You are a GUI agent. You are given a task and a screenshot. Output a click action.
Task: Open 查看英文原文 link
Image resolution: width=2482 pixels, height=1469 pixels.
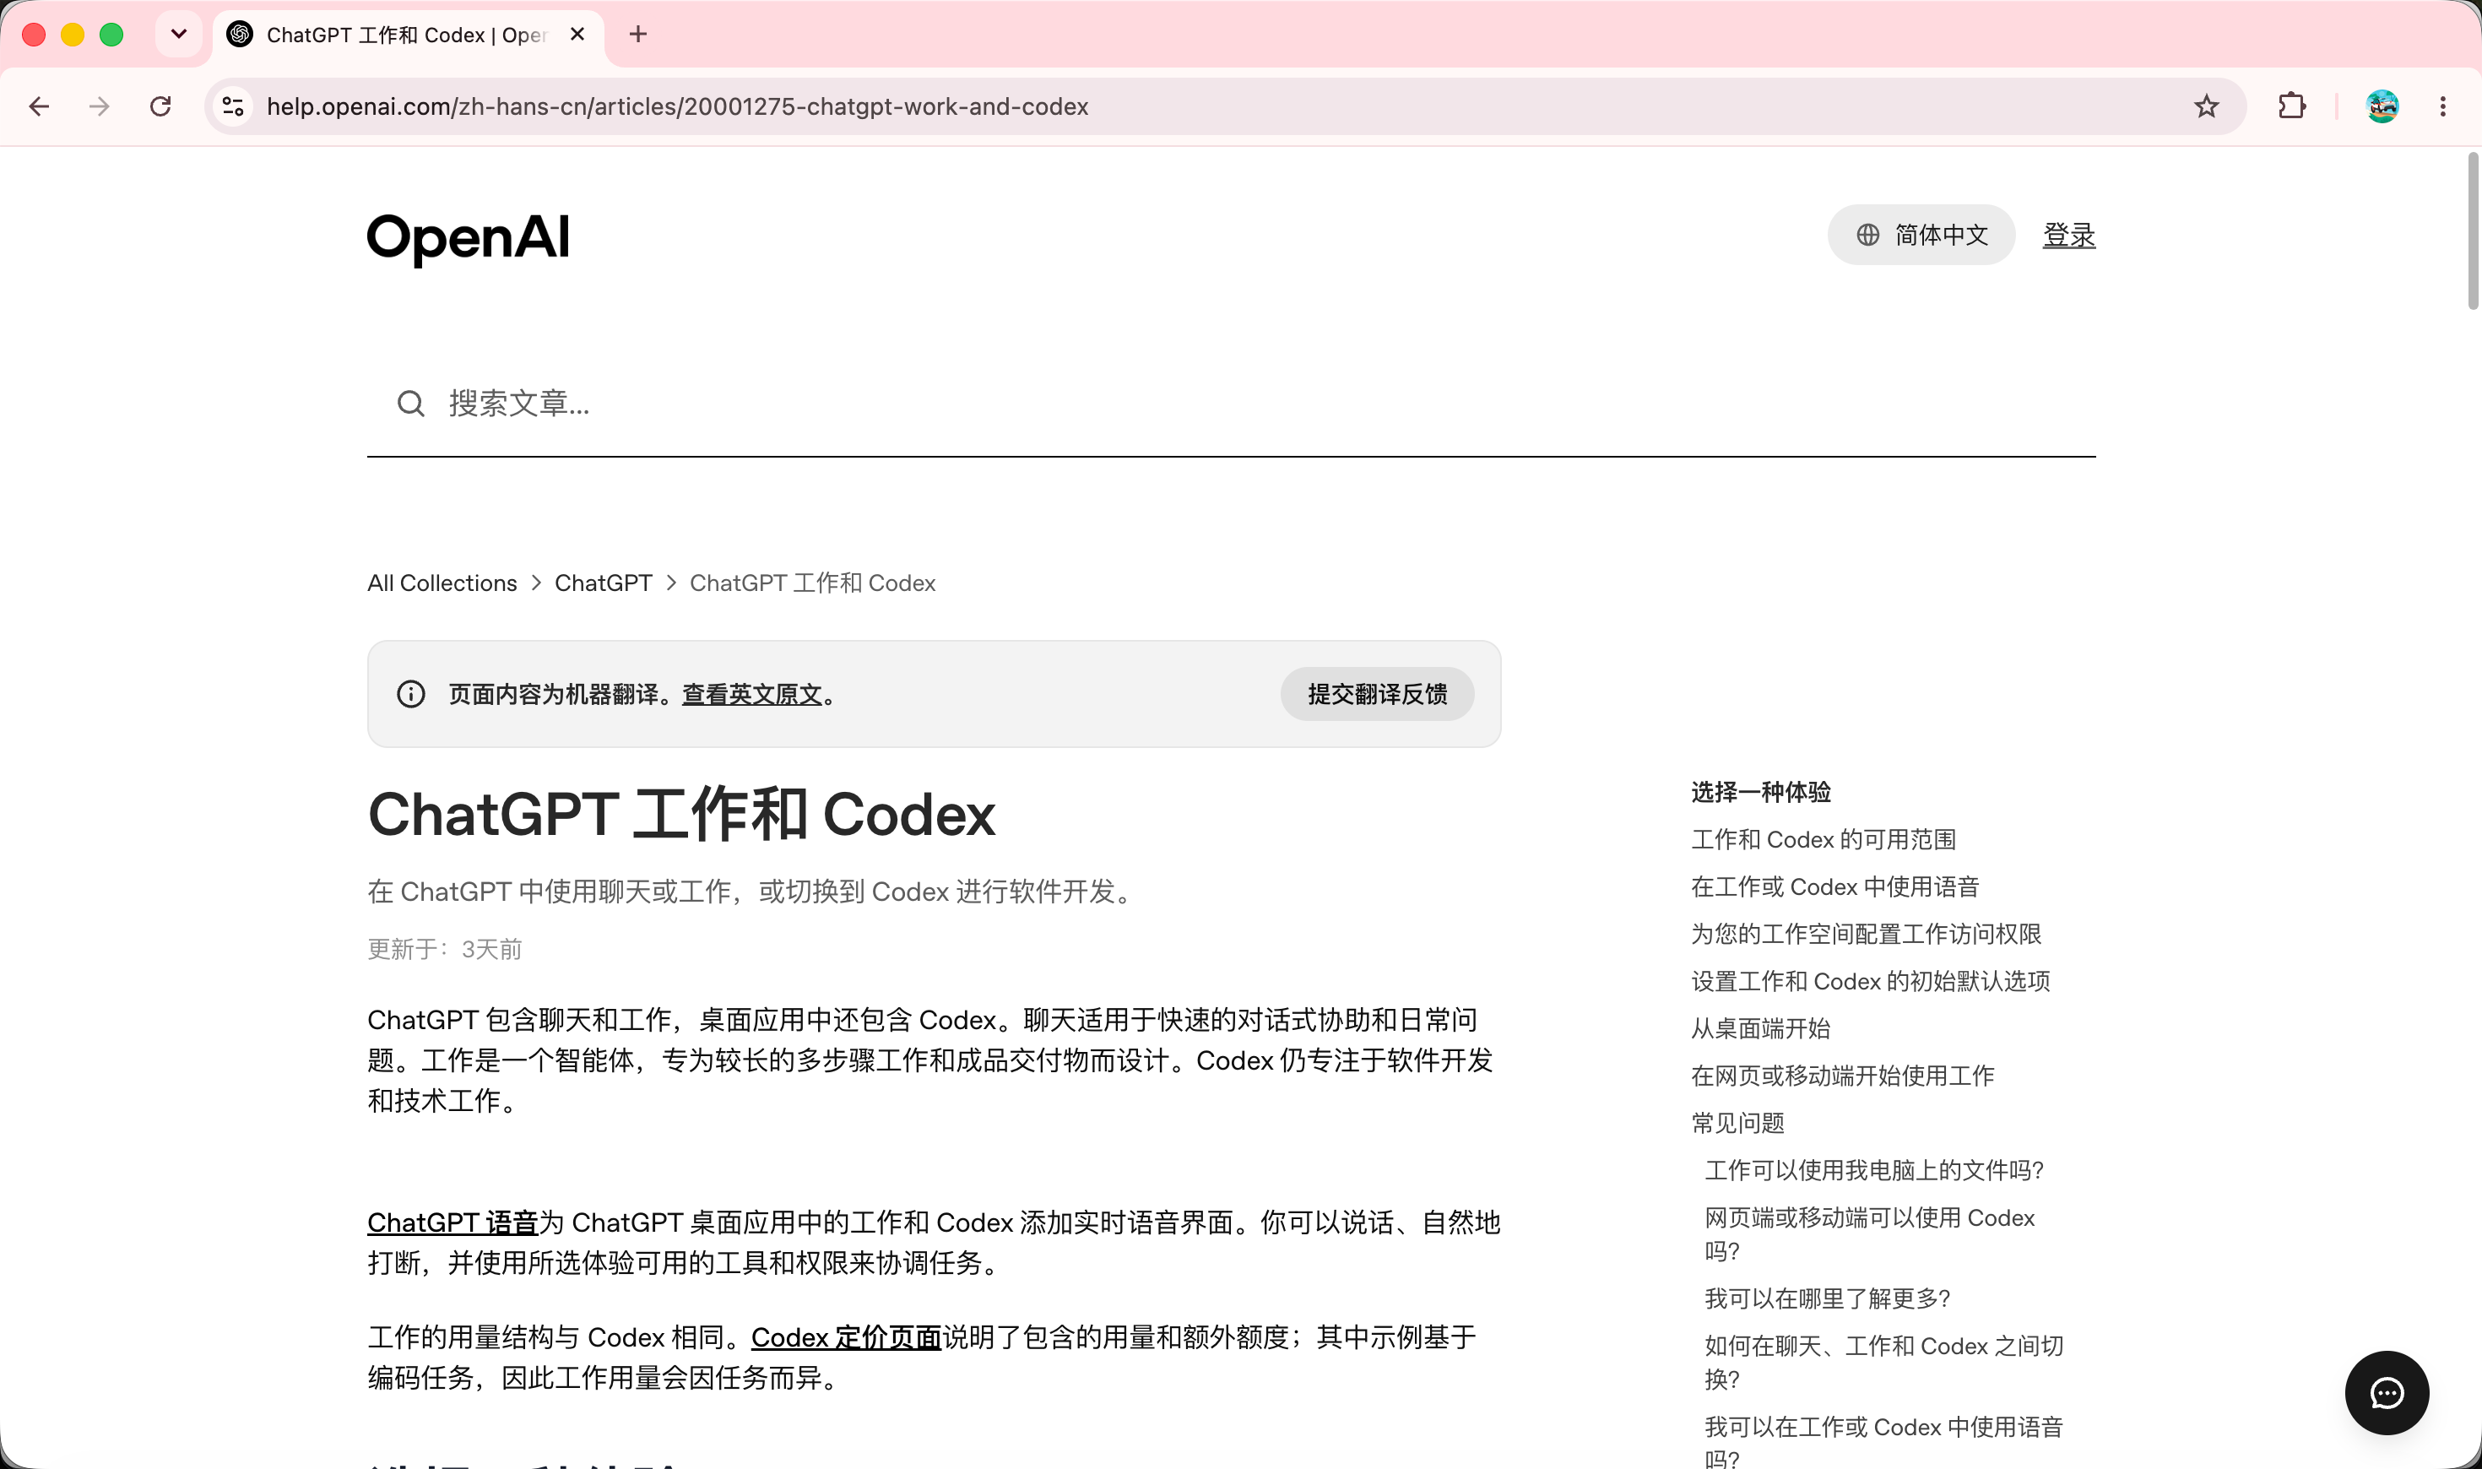[752, 694]
